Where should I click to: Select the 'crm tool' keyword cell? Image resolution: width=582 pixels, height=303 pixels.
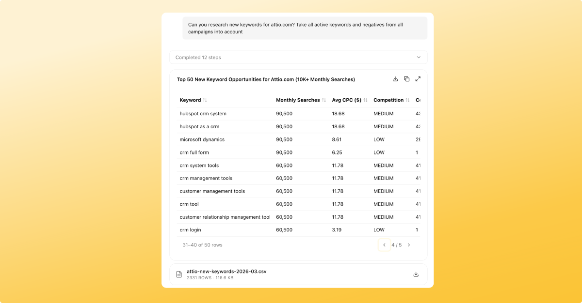(189, 204)
